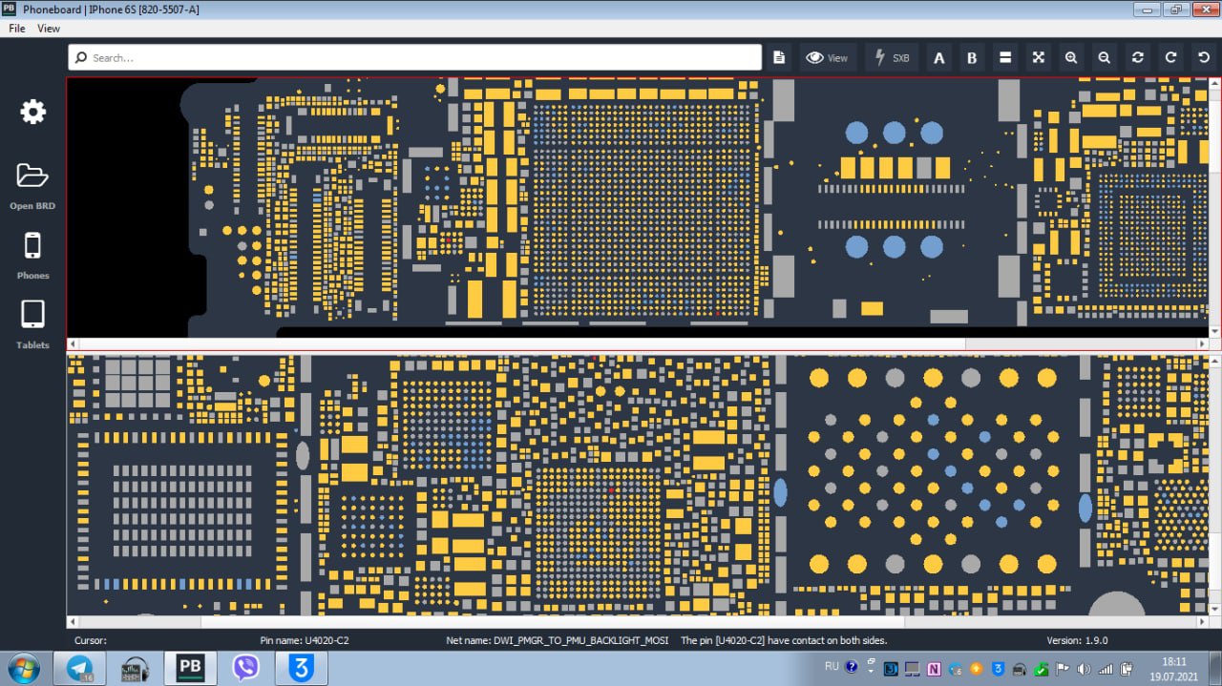Zoom out with the magnifier minus icon
This screenshot has width=1222, height=686.
[x=1104, y=57]
